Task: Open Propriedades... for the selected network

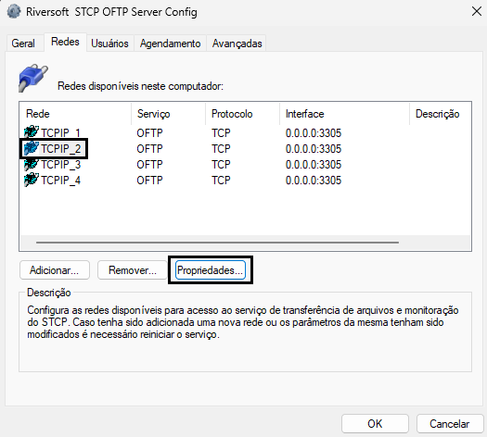Action: pyautogui.click(x=211, y=270)
